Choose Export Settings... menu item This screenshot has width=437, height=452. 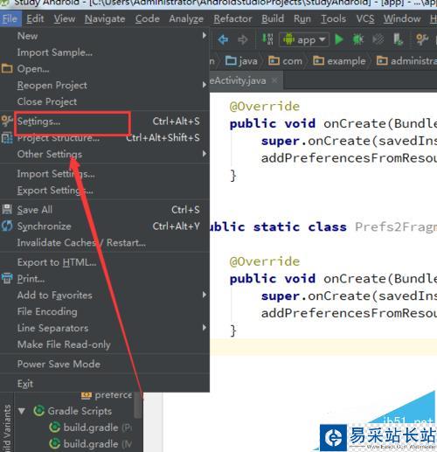click(105, 191)
